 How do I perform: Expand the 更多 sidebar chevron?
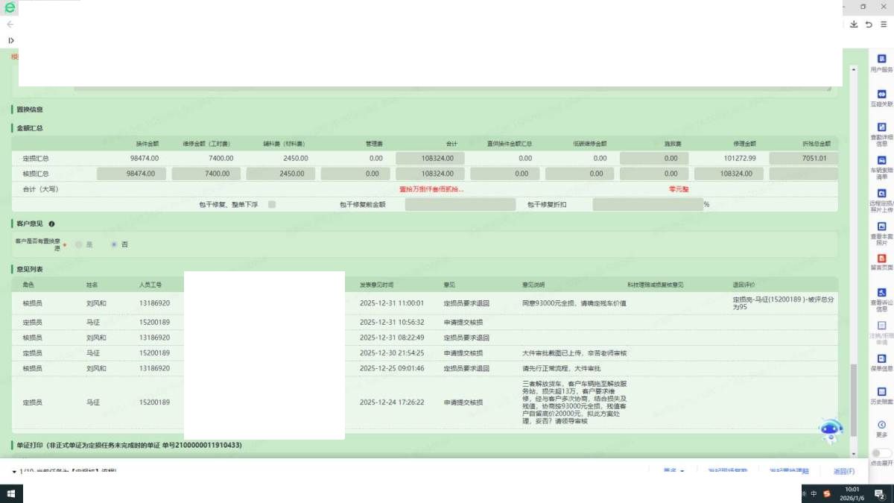[x=881, y=426]
